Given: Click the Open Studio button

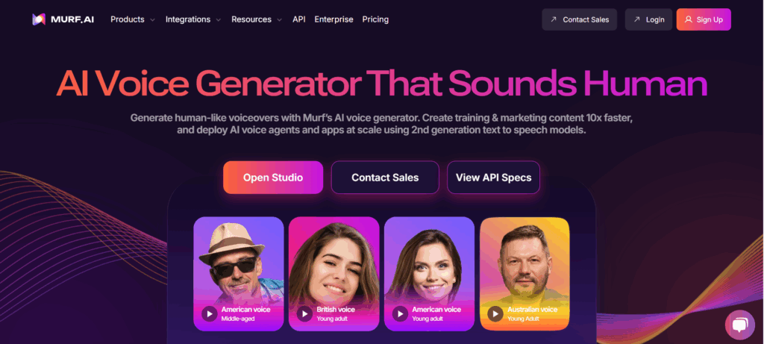Looking at the screenshot, I should tap(273, 178).
